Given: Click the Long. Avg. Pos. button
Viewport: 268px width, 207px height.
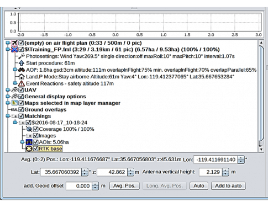Looking at the screenshot, I should [x=165, y=186].
